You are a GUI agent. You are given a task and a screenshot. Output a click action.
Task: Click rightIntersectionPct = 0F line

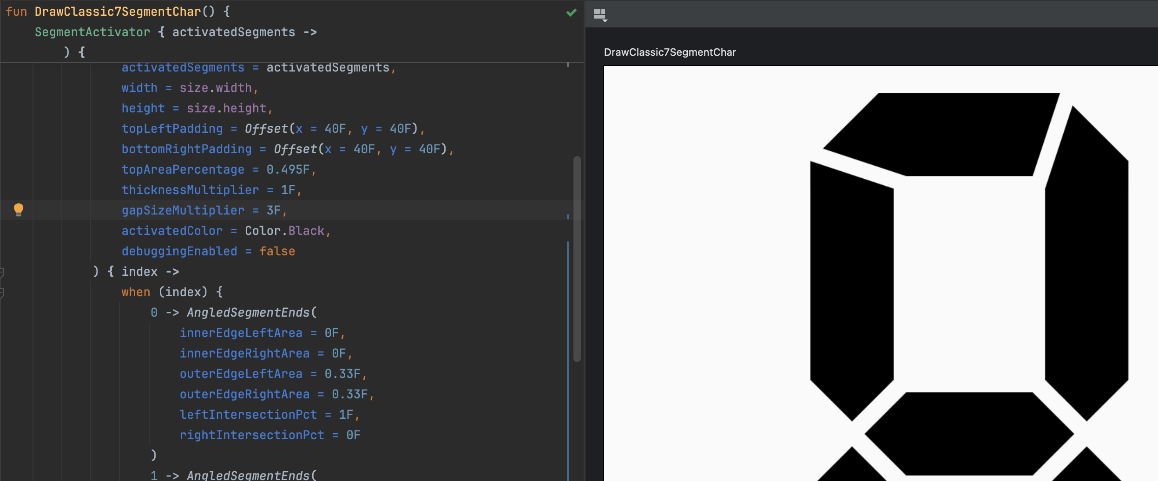pos(270,435)
